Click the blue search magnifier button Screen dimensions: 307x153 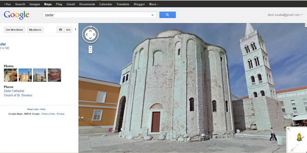[x=167, y=15]
